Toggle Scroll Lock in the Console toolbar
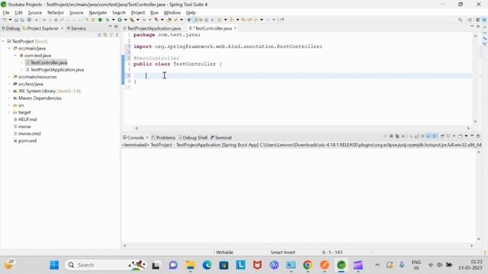 point(417,136)
